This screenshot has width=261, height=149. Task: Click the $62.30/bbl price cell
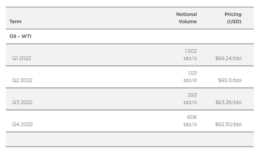click(228, 125)
